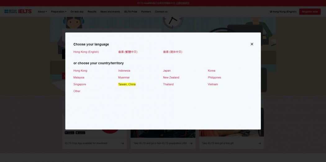
Task: Select Hong Kong (English) language
Action: click(86, 52)
